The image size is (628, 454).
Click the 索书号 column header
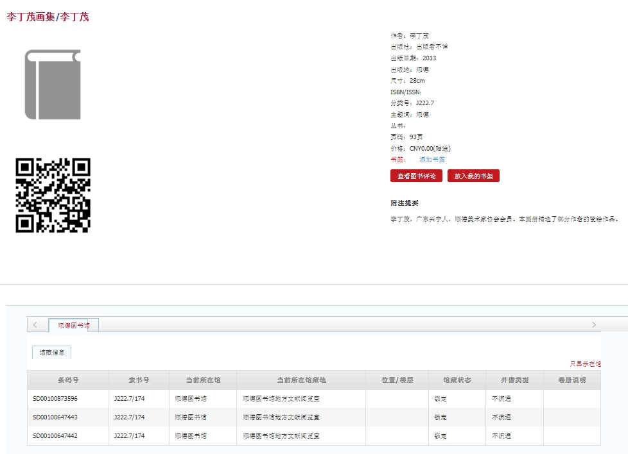click(139, 380)
